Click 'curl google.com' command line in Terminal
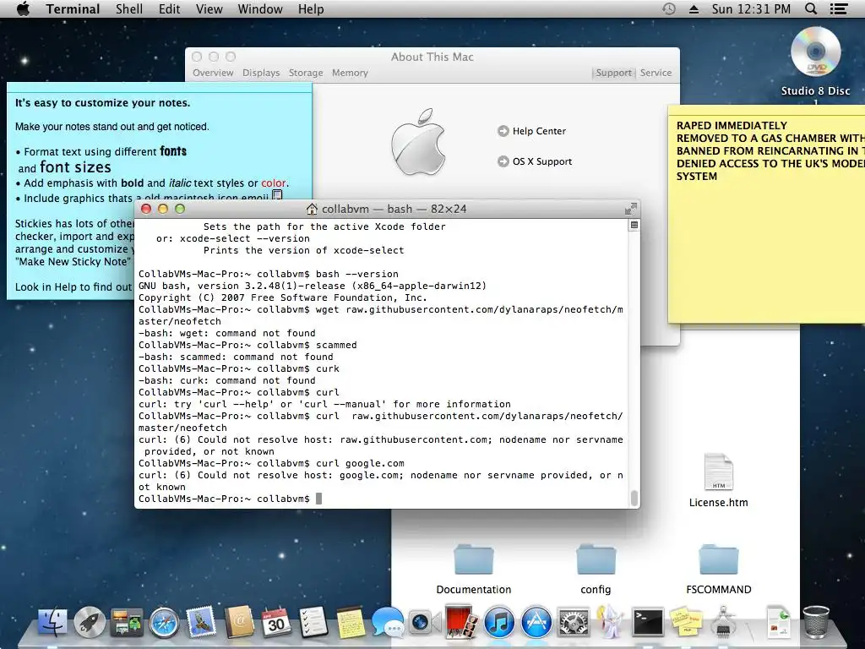This screenshot has height=649, width=865. [x=271, y=464]
